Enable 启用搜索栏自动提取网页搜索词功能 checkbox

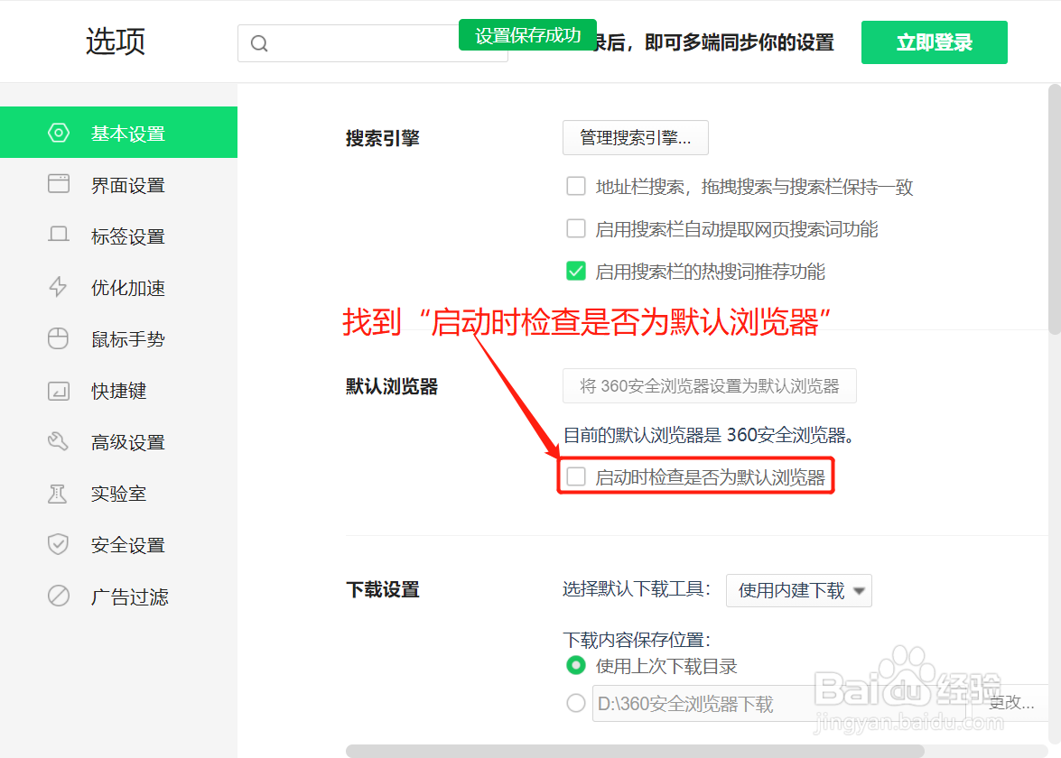tap(576, 228)
